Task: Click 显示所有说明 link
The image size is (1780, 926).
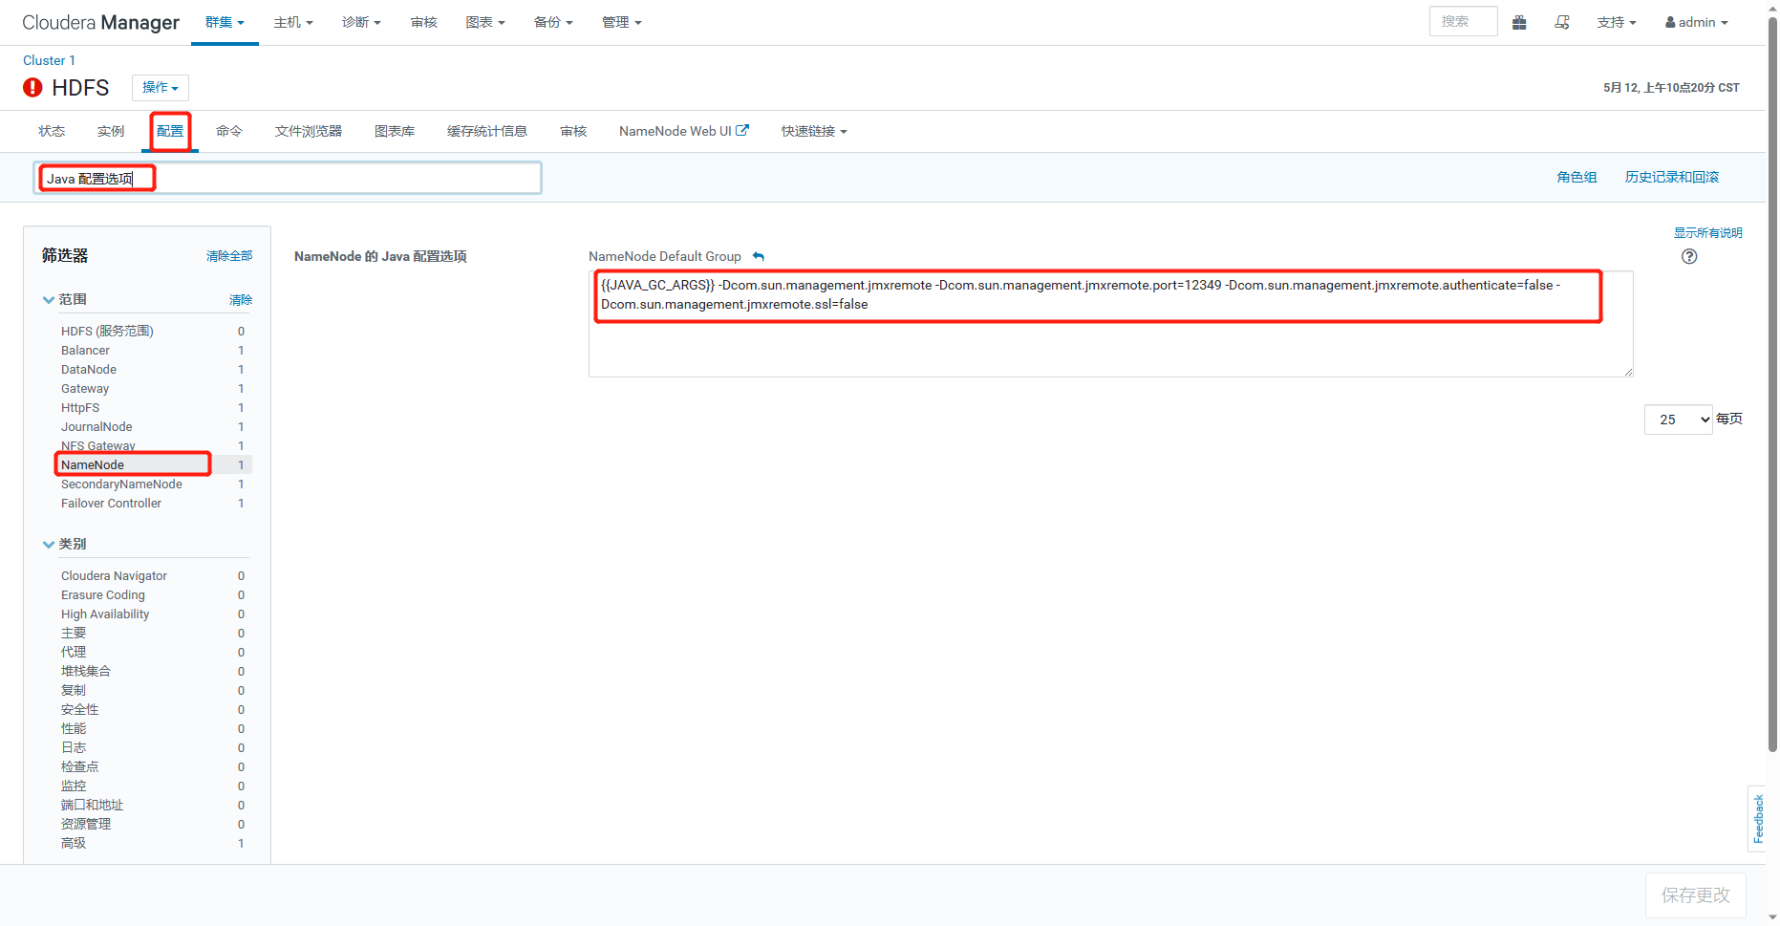Action: 1707,232
